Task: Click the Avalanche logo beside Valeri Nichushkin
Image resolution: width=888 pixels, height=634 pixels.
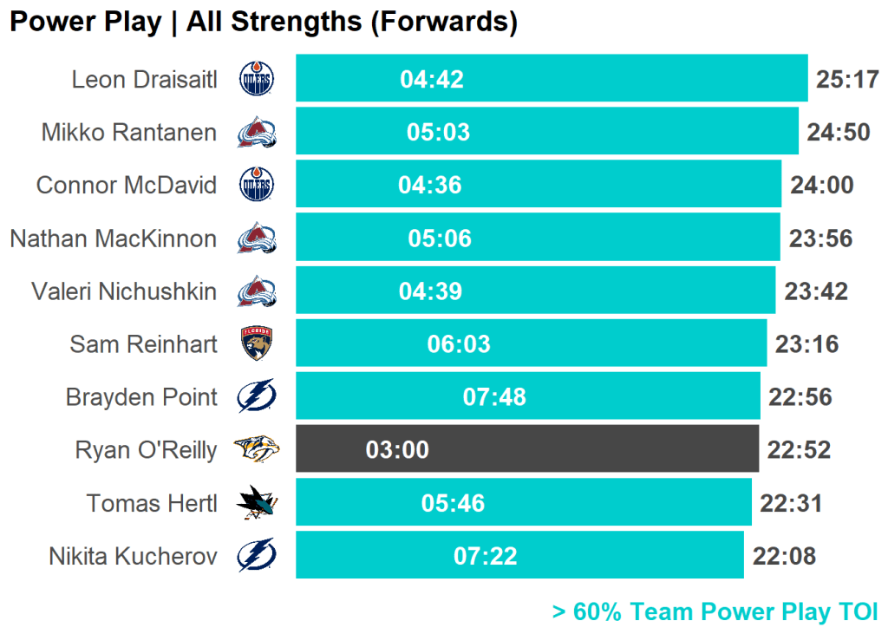Action: pyautogui.click(x=257, y=291)
